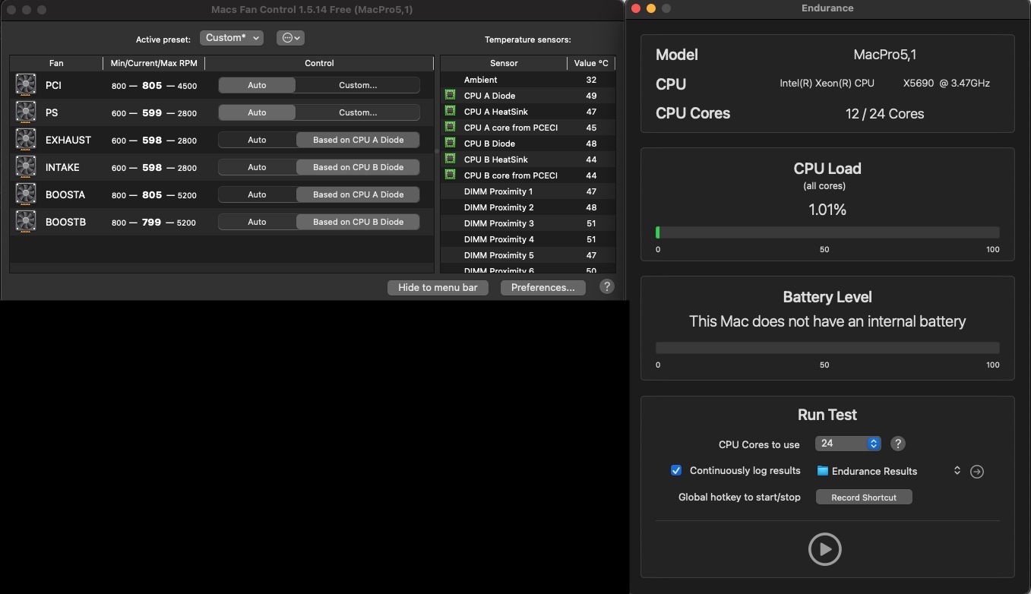1031x594 pixels.
Task: Click the X5690 @ 3.47GHz text
Action: point(946,84)
